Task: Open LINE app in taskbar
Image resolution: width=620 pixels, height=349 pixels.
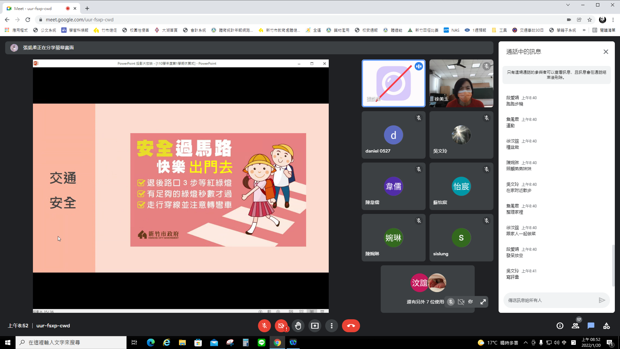Action: coord(262,343)
